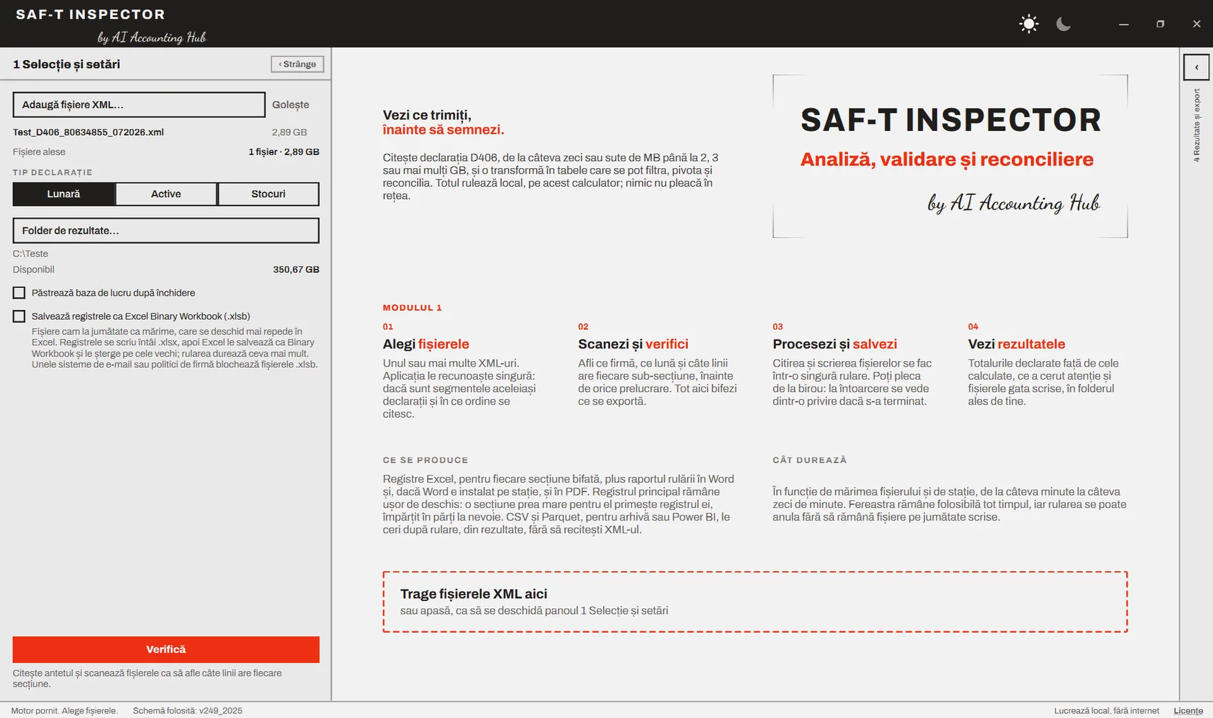This screenshot has height=718, width=1213.
Task: Click the Procesezi și salvezi step heading
Action: [x=835, y=344]
